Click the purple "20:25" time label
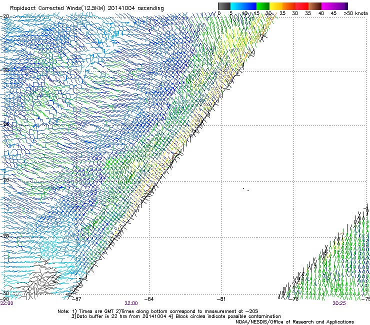Screen dimensions: 370x325 point(339,303)
